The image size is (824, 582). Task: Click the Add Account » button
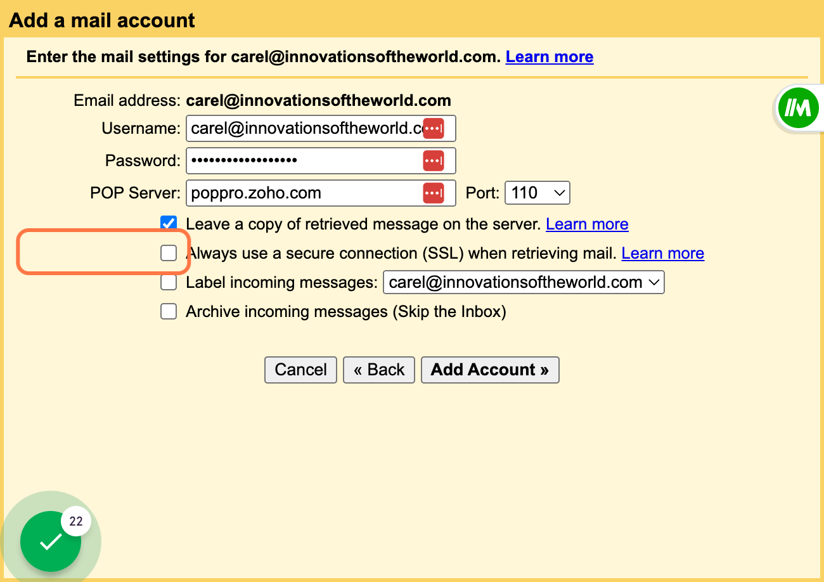pos(490,370)
